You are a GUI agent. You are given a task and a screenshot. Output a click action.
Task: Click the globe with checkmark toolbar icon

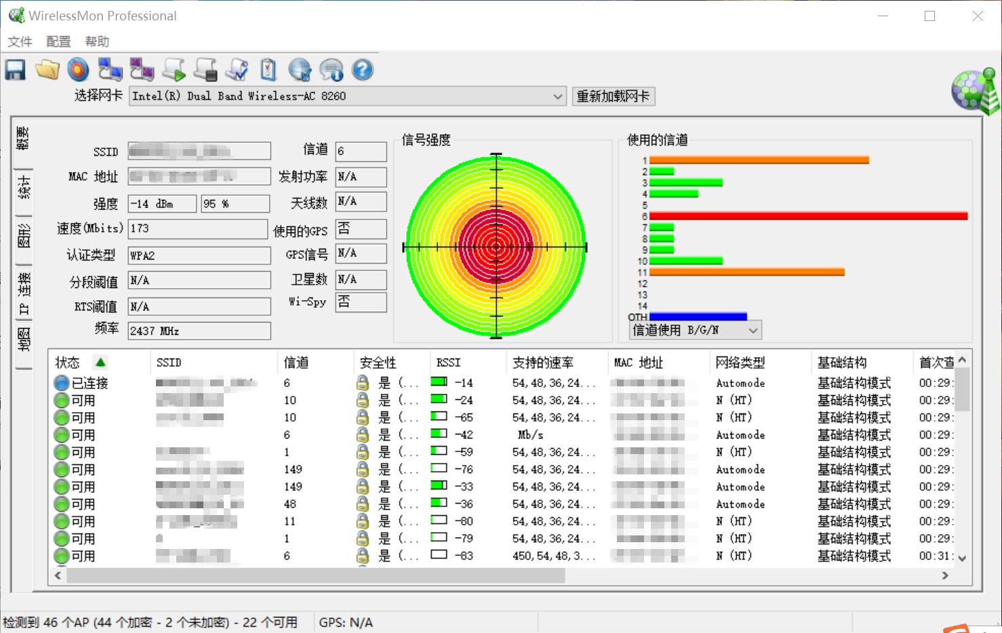point(300,70)
